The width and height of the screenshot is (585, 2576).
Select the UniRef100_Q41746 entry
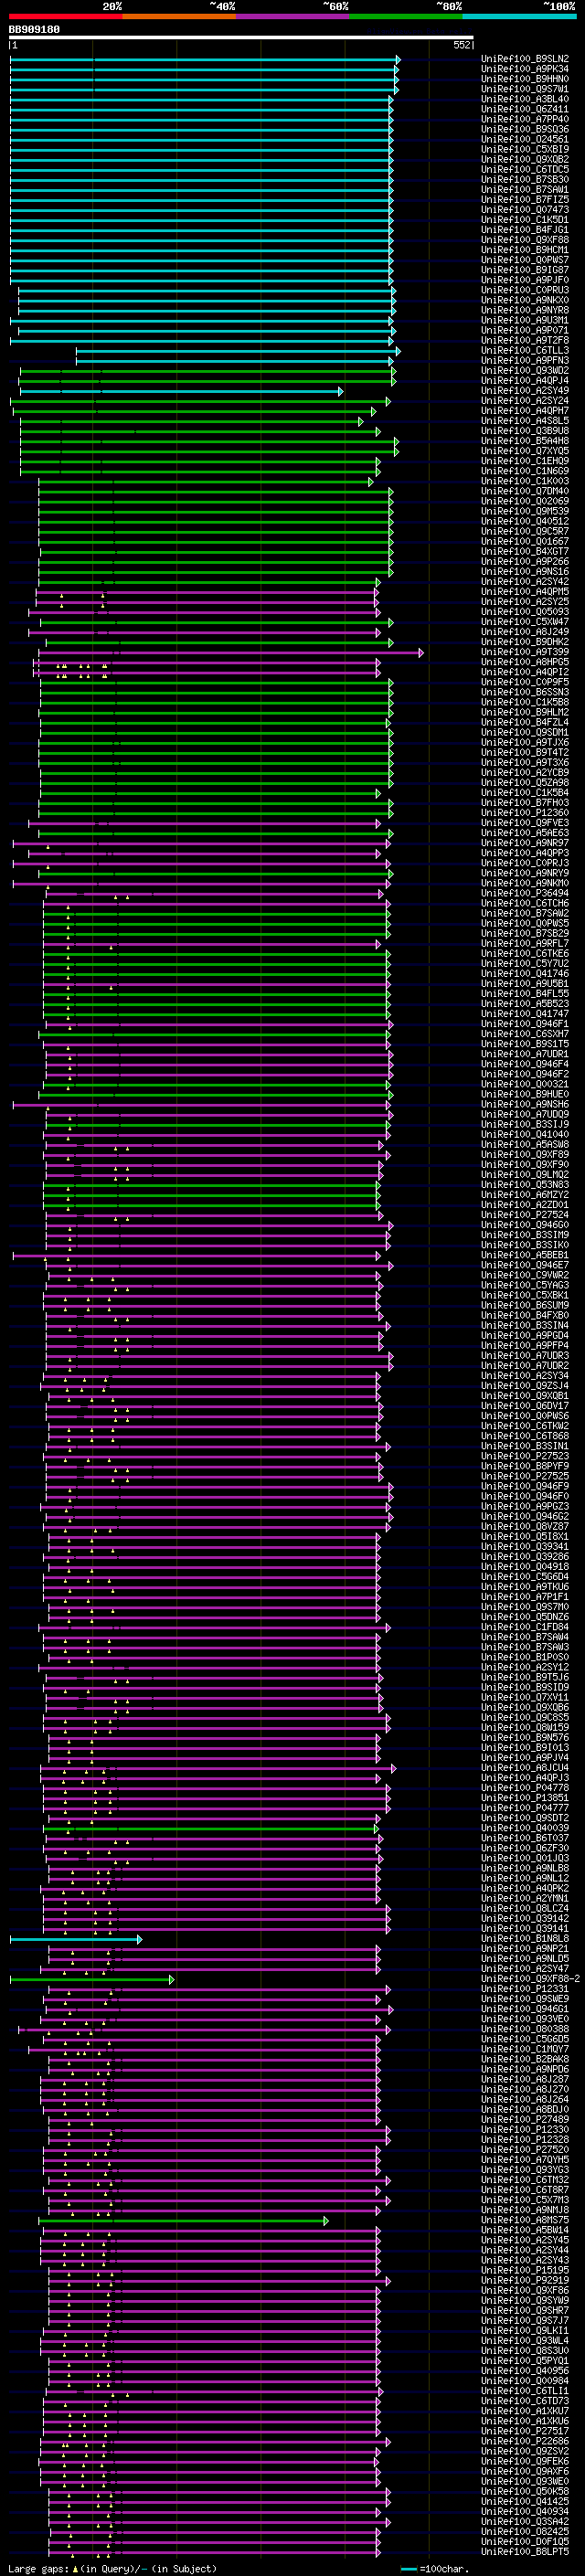[525, 973]
